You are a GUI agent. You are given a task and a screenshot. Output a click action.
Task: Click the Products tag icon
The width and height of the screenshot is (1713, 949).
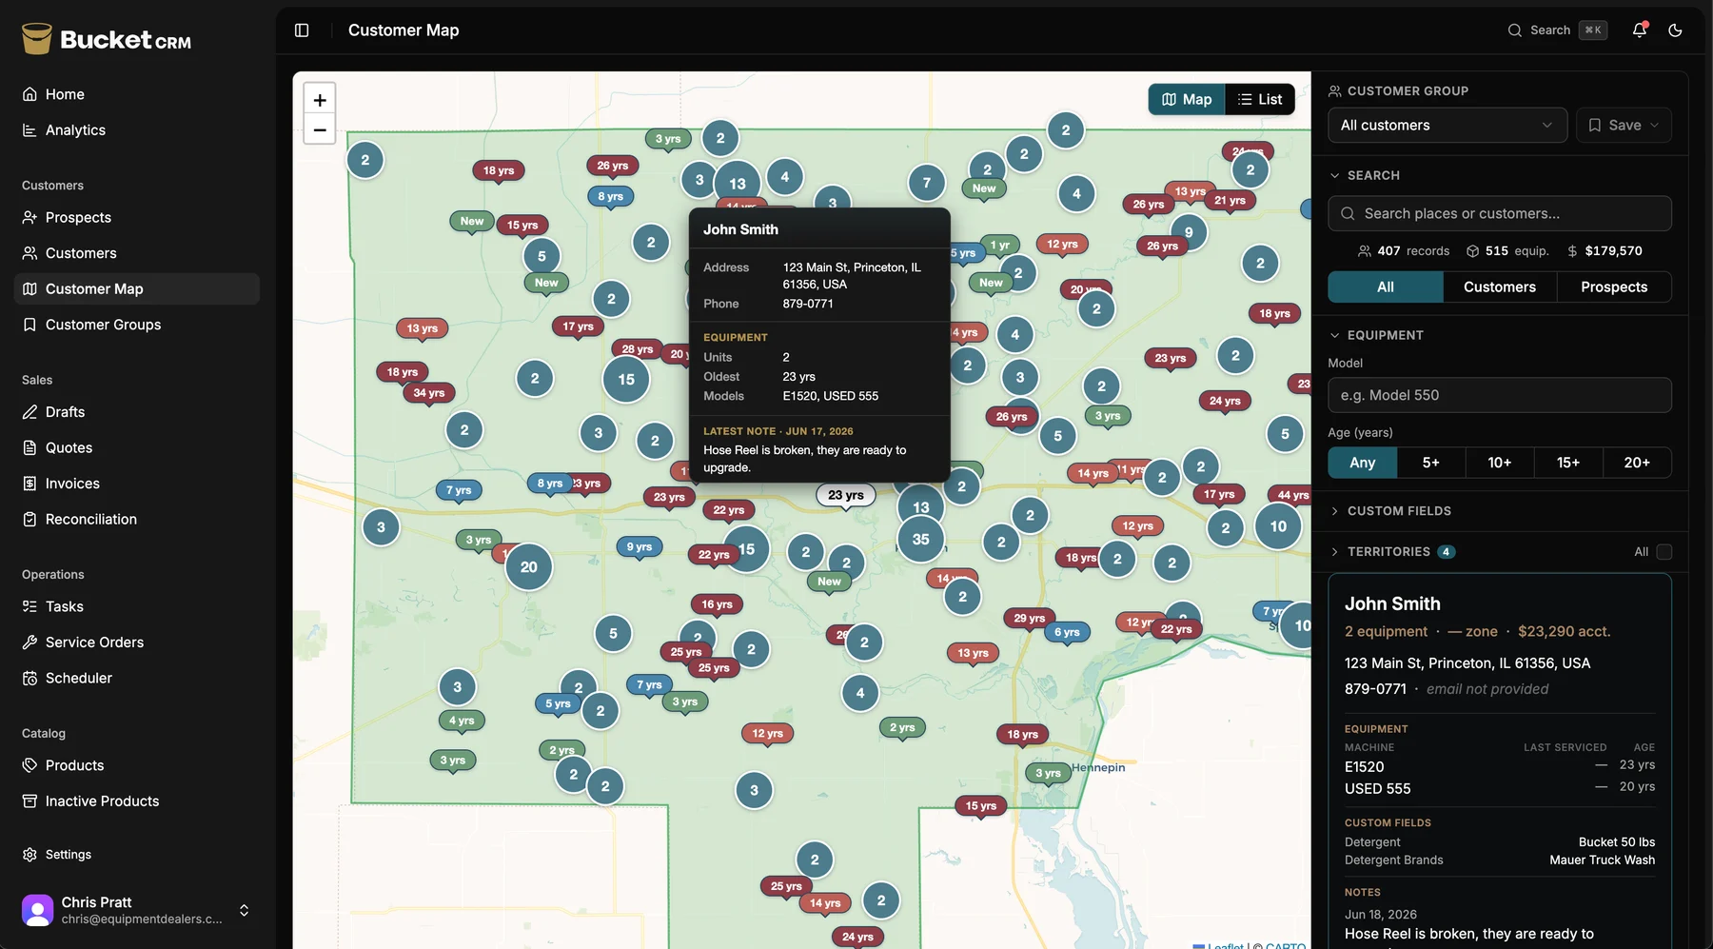tap(30, 765)
